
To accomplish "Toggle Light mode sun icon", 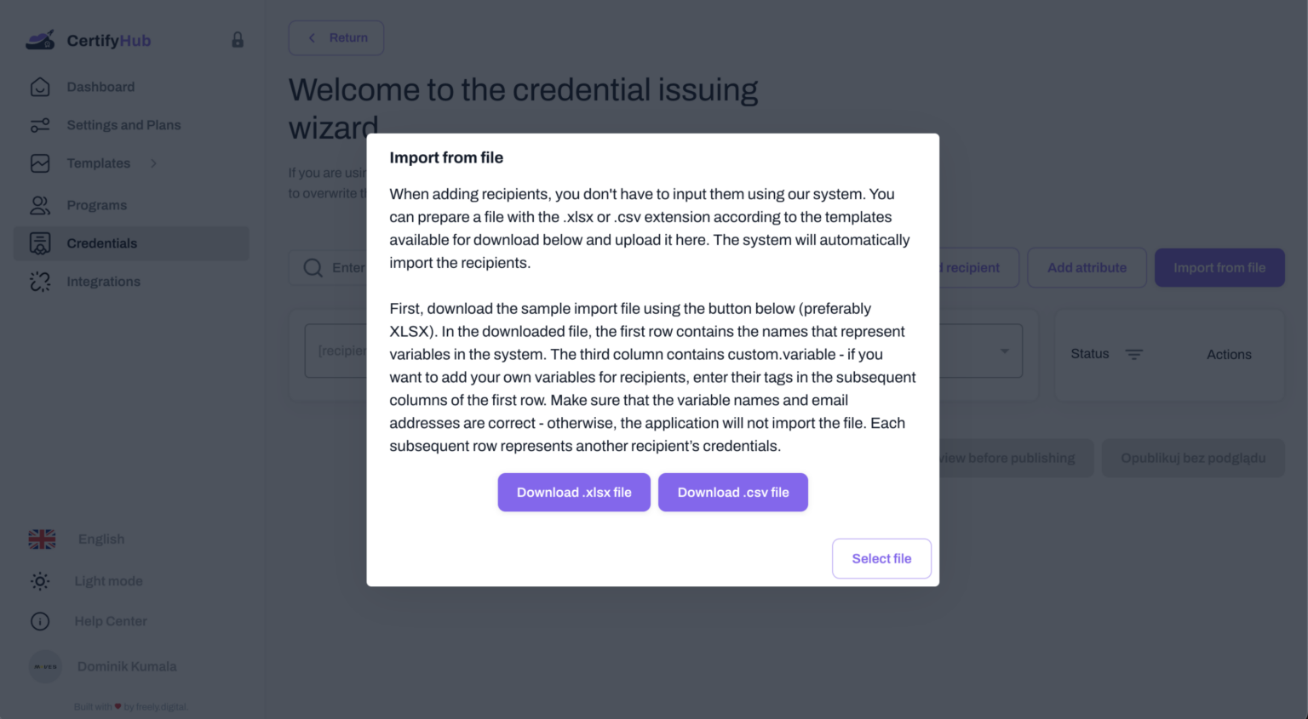I will click(x=40, y=581).
